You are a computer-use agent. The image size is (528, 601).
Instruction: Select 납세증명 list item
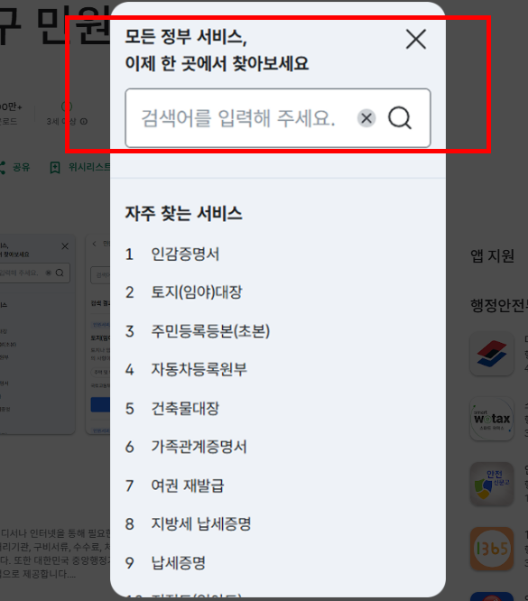click(179, 563)
